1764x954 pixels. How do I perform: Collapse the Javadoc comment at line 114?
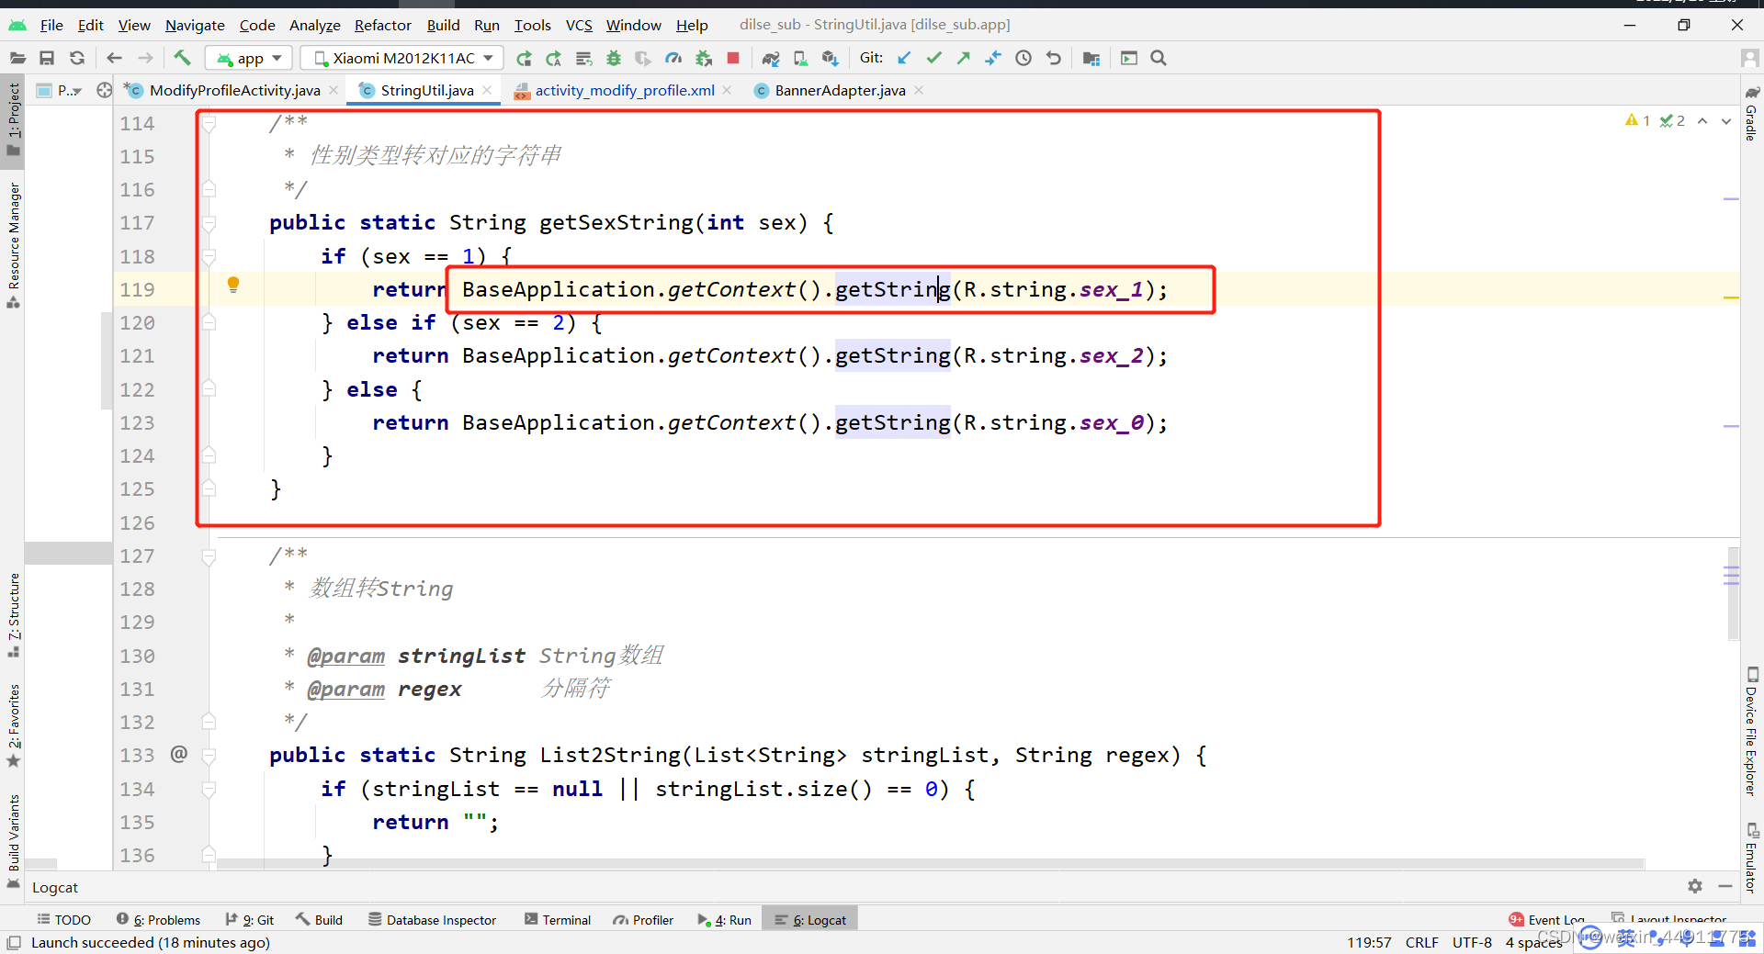(x=209, y=123)
